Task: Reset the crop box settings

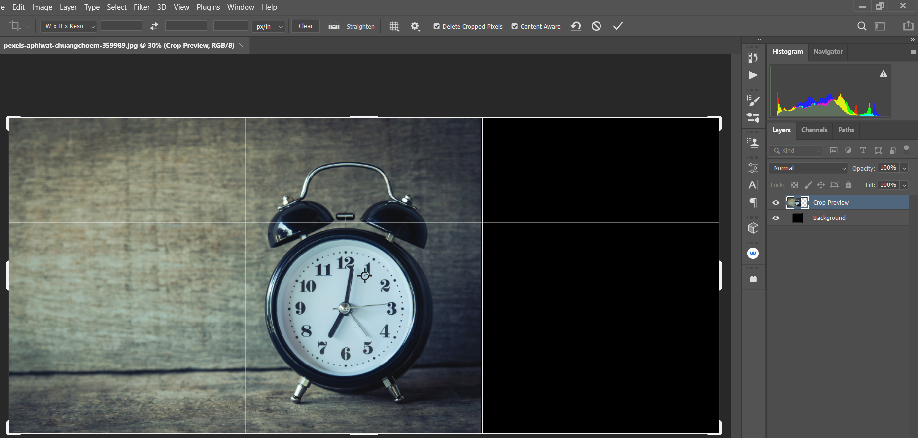Action: 576,26
